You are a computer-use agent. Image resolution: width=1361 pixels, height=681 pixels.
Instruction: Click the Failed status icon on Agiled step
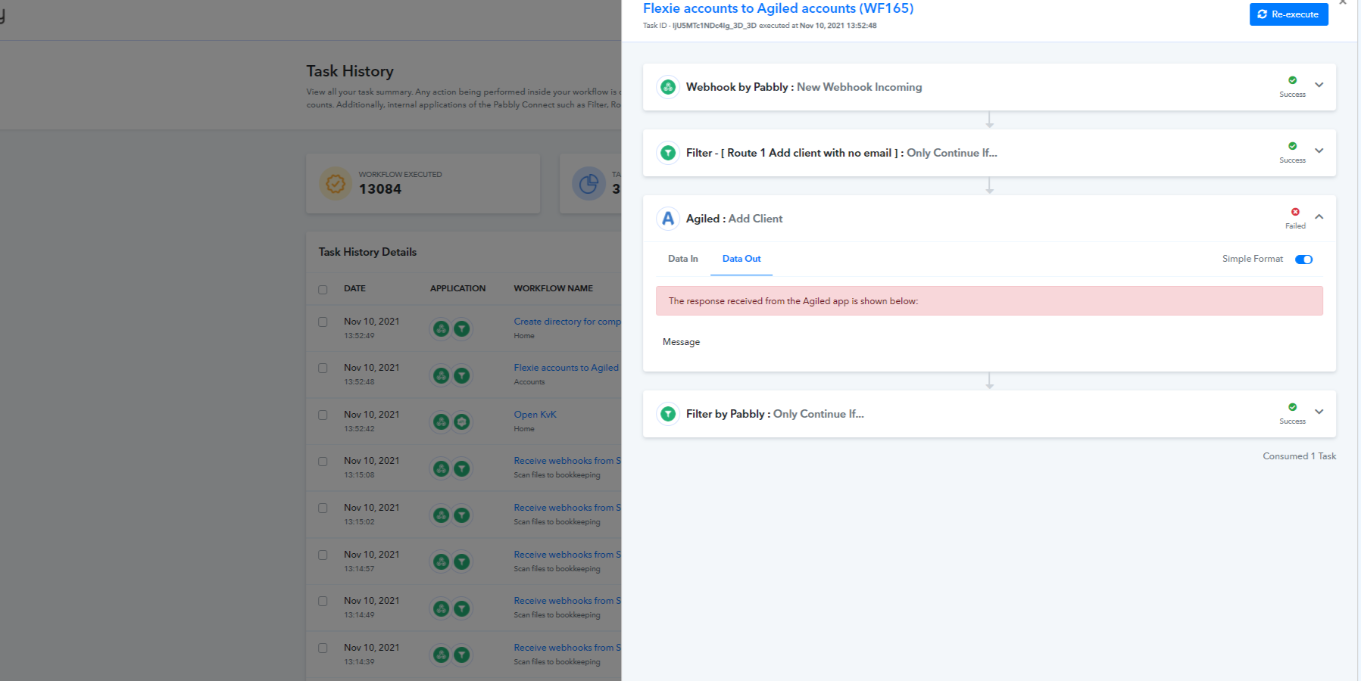(x=1295, y=212)
